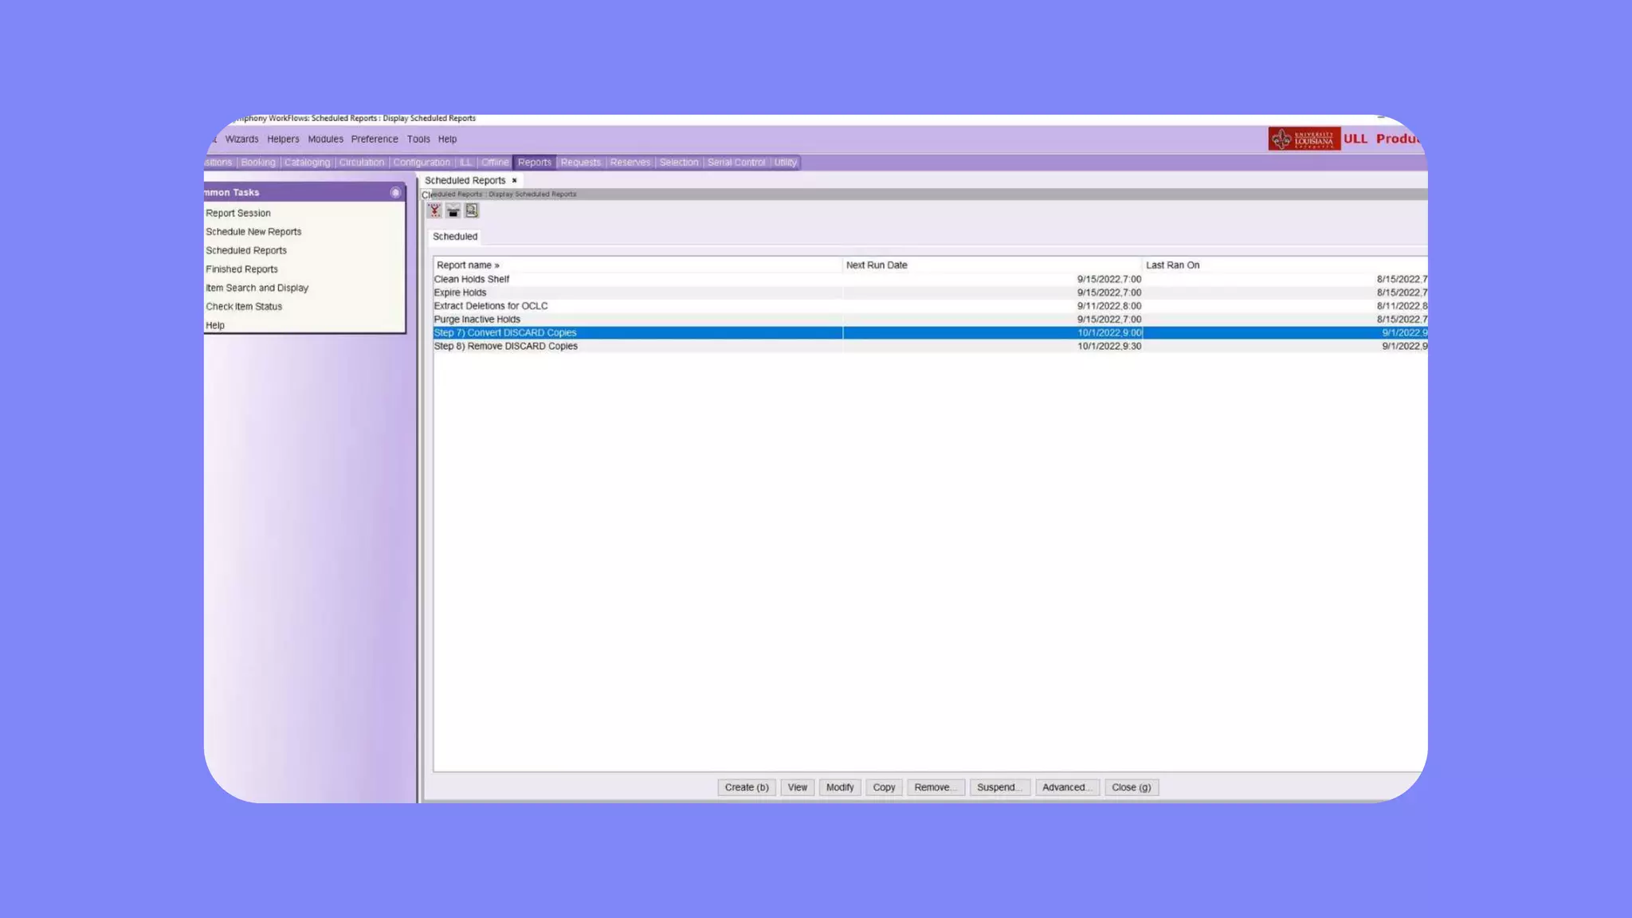Click the document preview toolbar icon
The width and height of the screenshot is (1632, 918).
click(472, 210)
